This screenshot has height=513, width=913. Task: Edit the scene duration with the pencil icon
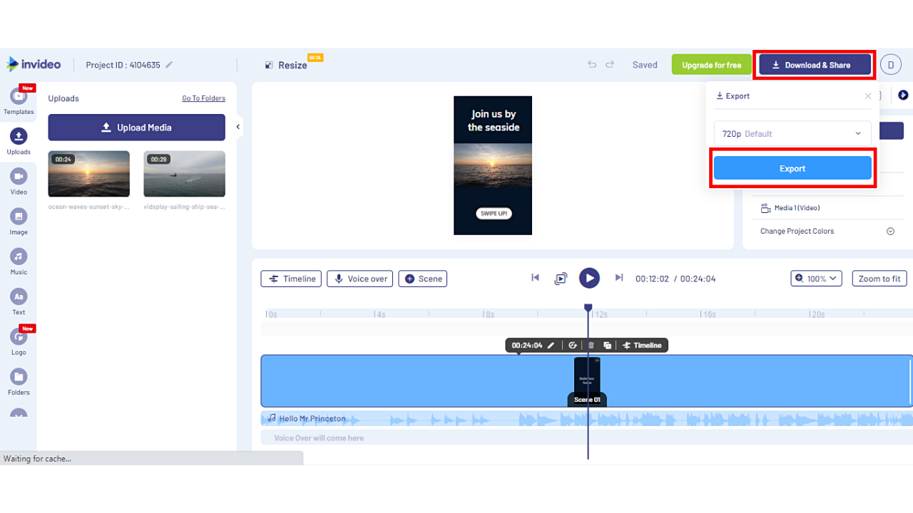click(x=551, y=345)
